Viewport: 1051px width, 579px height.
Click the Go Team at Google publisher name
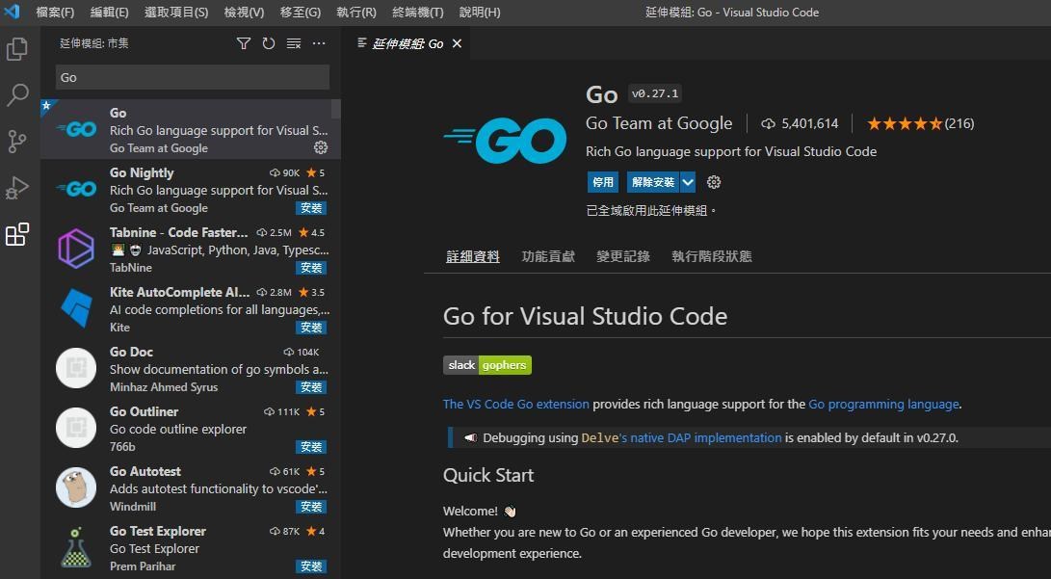click(x=659, y=123)
